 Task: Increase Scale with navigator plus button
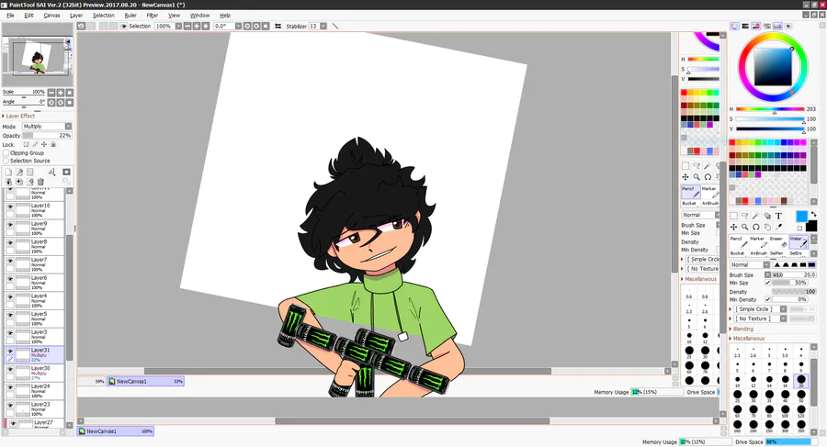click(x=60, y=93)
